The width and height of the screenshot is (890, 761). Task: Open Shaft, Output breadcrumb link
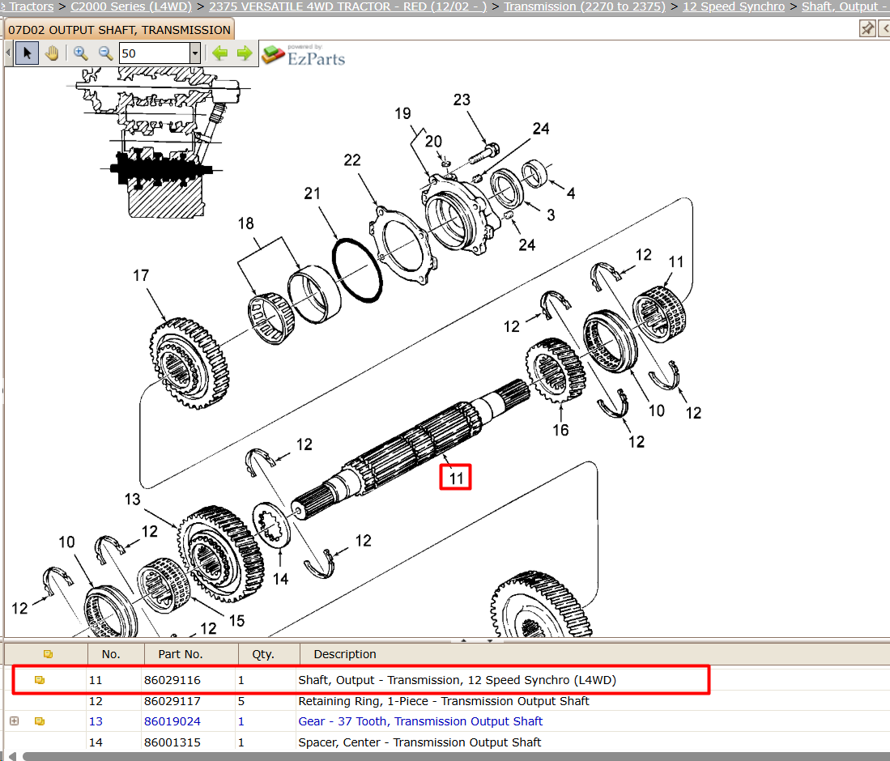pyautogui.click(x=843, y=6)
